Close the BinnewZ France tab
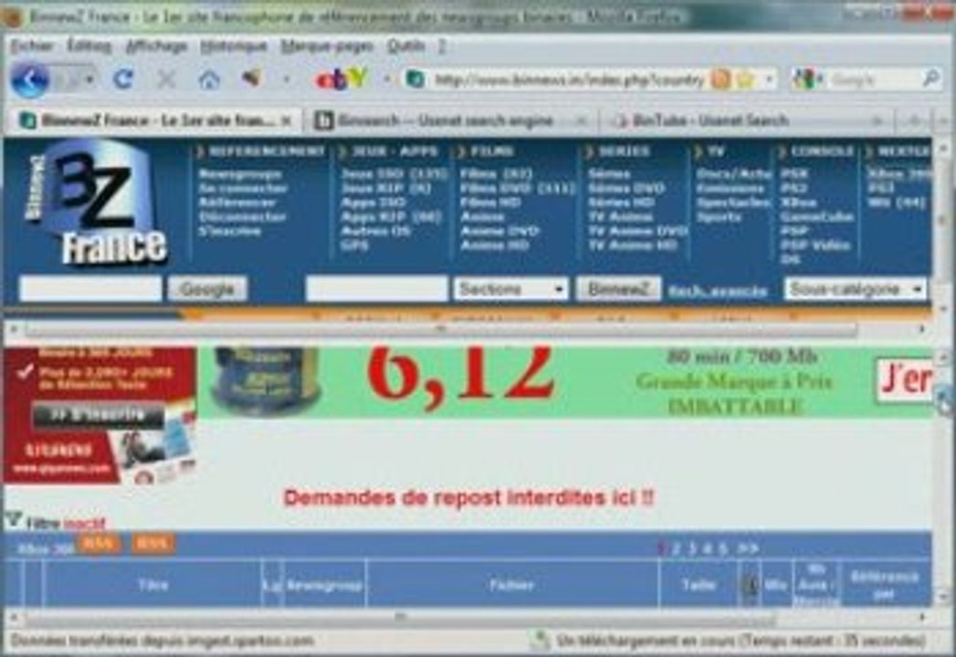Viewport: 956px width, 657px height. tap(286, 120)
